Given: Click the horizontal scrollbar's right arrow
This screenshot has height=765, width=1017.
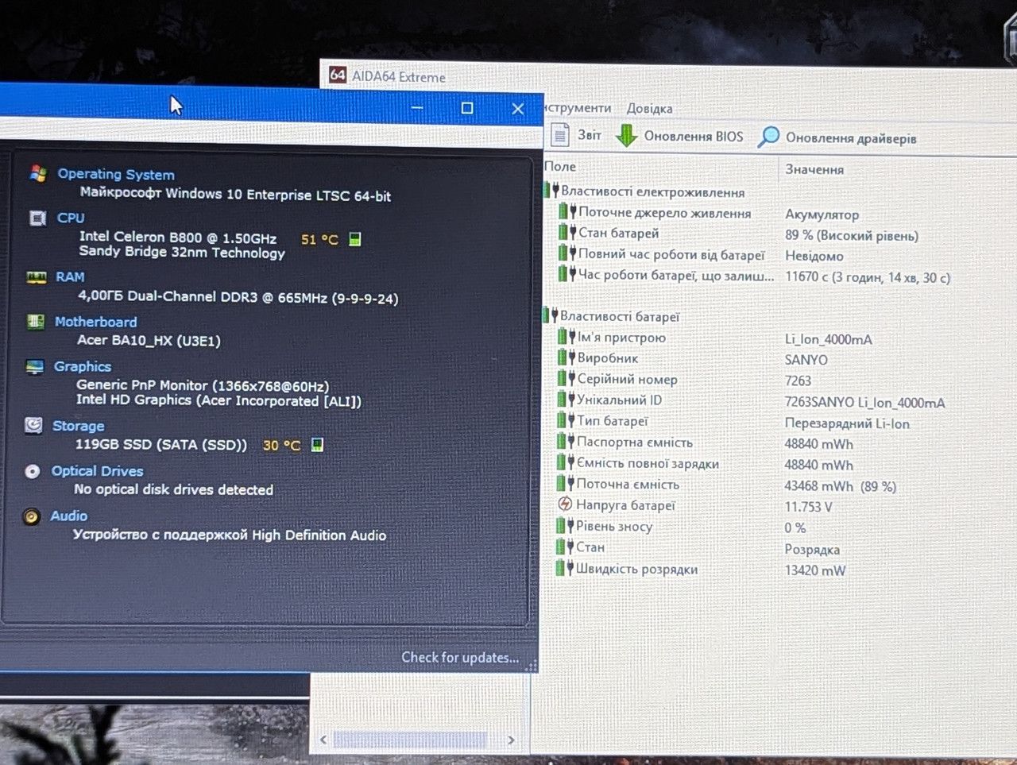Looking at the screenshot, I should 511,740.
